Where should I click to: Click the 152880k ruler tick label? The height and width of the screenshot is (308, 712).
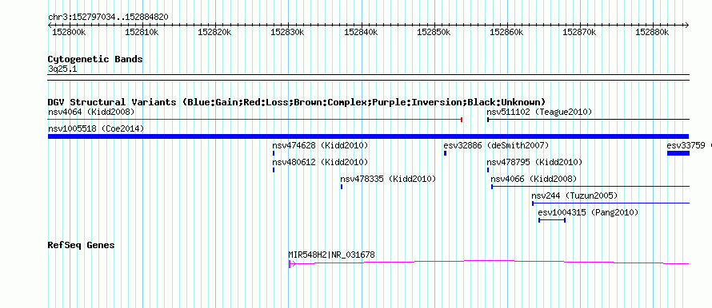tap(652, 32)
